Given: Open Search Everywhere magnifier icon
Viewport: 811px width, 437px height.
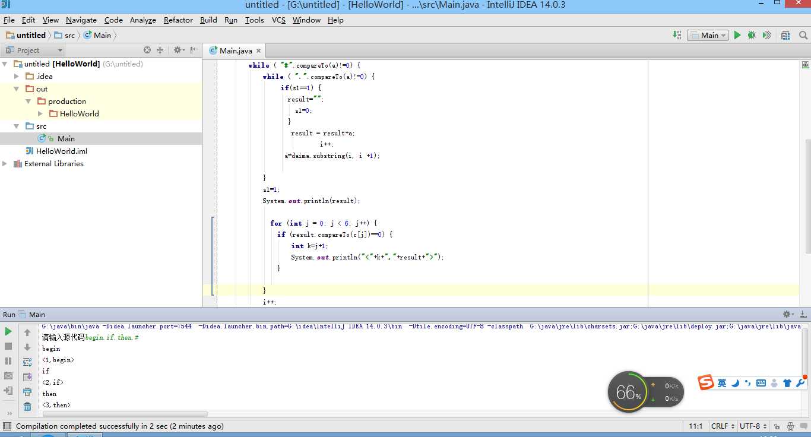Looking at the screenshot, I should [x=803, y=35].
